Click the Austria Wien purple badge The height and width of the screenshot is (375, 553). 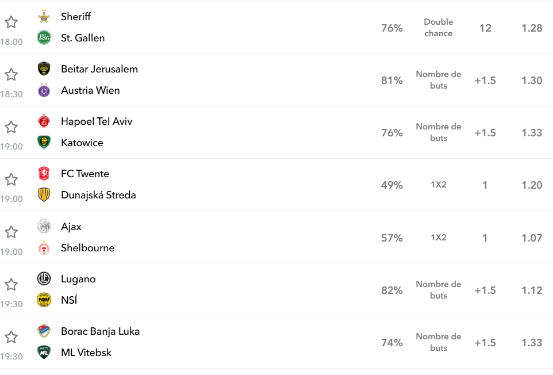pyautogui.click(x=44, y=90)
